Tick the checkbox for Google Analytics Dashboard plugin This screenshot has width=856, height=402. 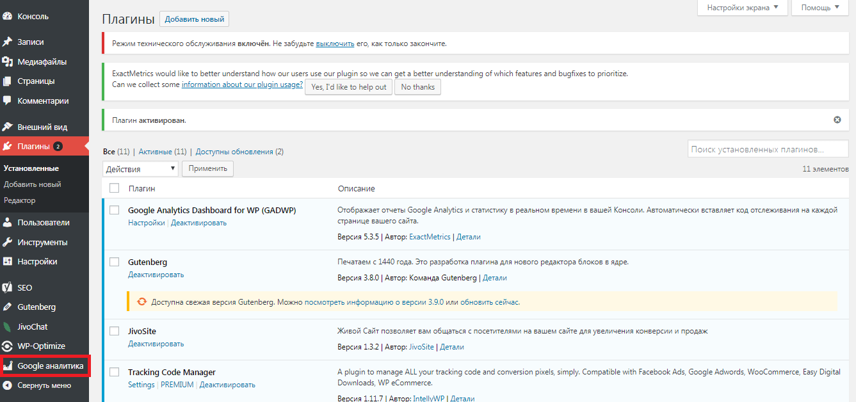(114, 210)
